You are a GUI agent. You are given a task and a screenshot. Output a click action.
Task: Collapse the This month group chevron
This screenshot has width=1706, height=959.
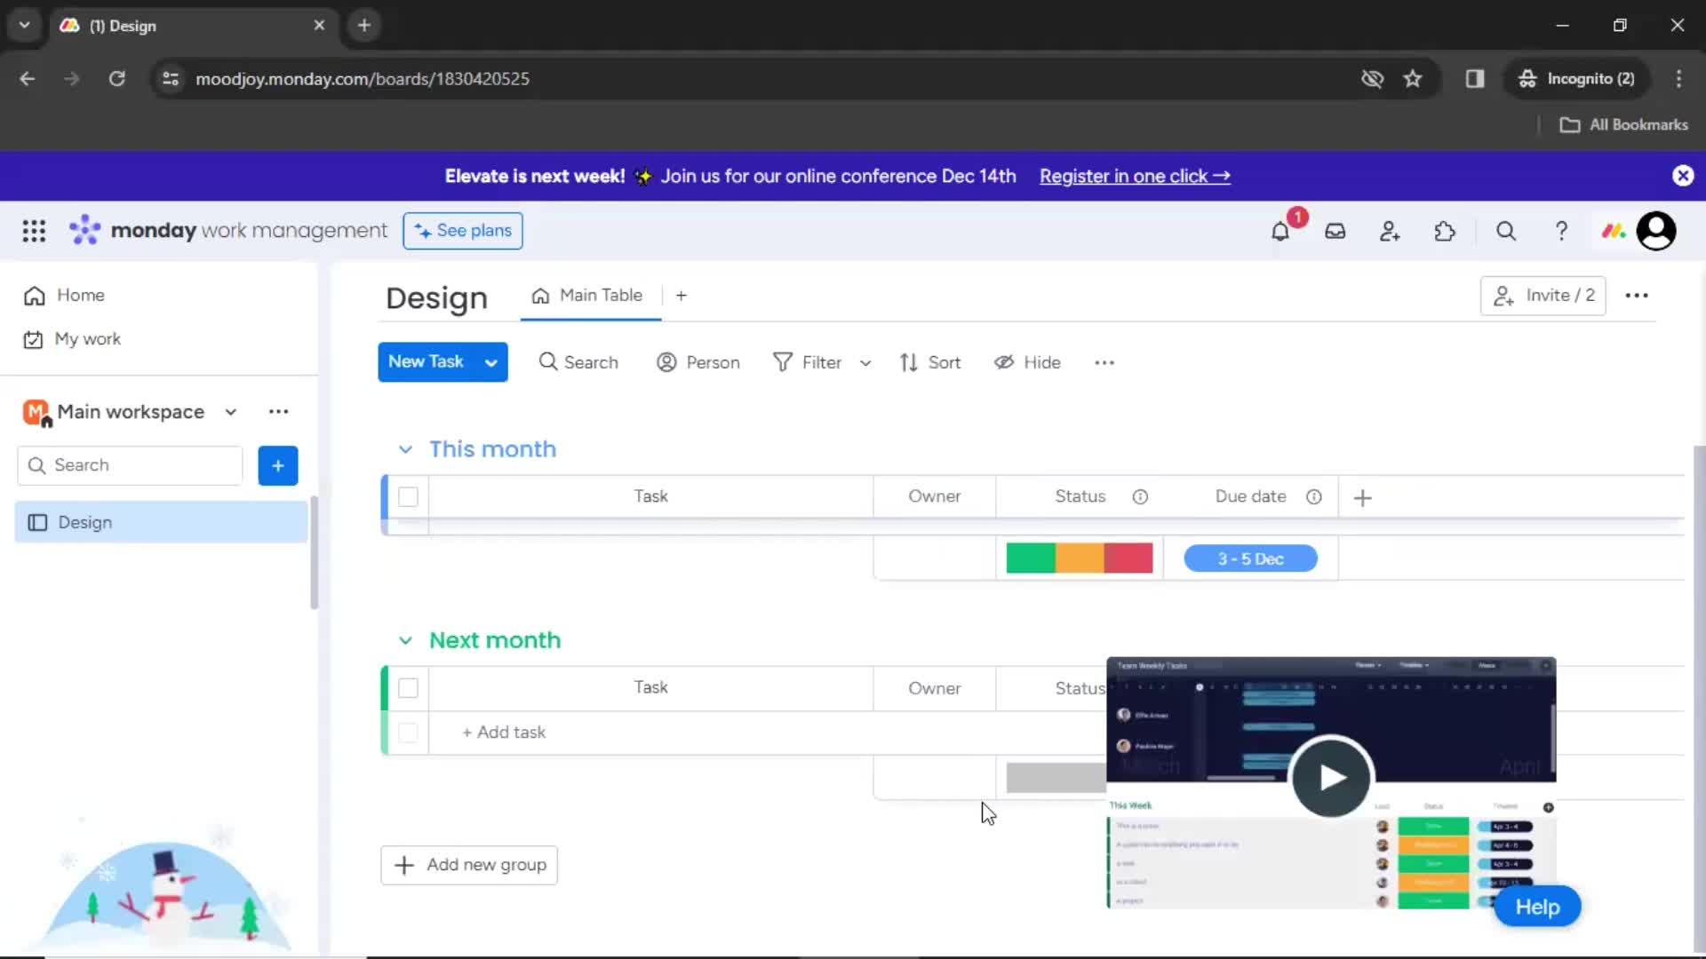pos(405,448)
